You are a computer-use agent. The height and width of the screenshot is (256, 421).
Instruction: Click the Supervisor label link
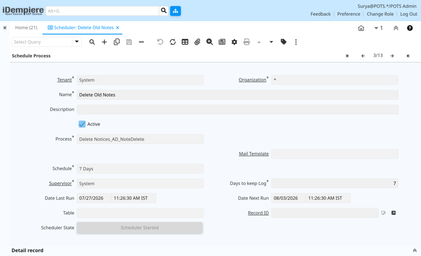pyautogui.click(x=60, y=183)
